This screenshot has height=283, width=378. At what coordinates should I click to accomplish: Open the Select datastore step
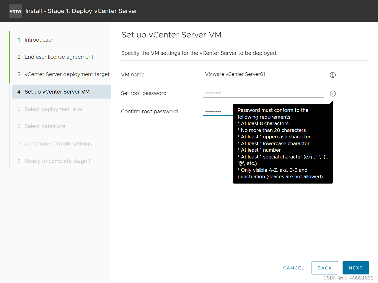coord(45,126)
